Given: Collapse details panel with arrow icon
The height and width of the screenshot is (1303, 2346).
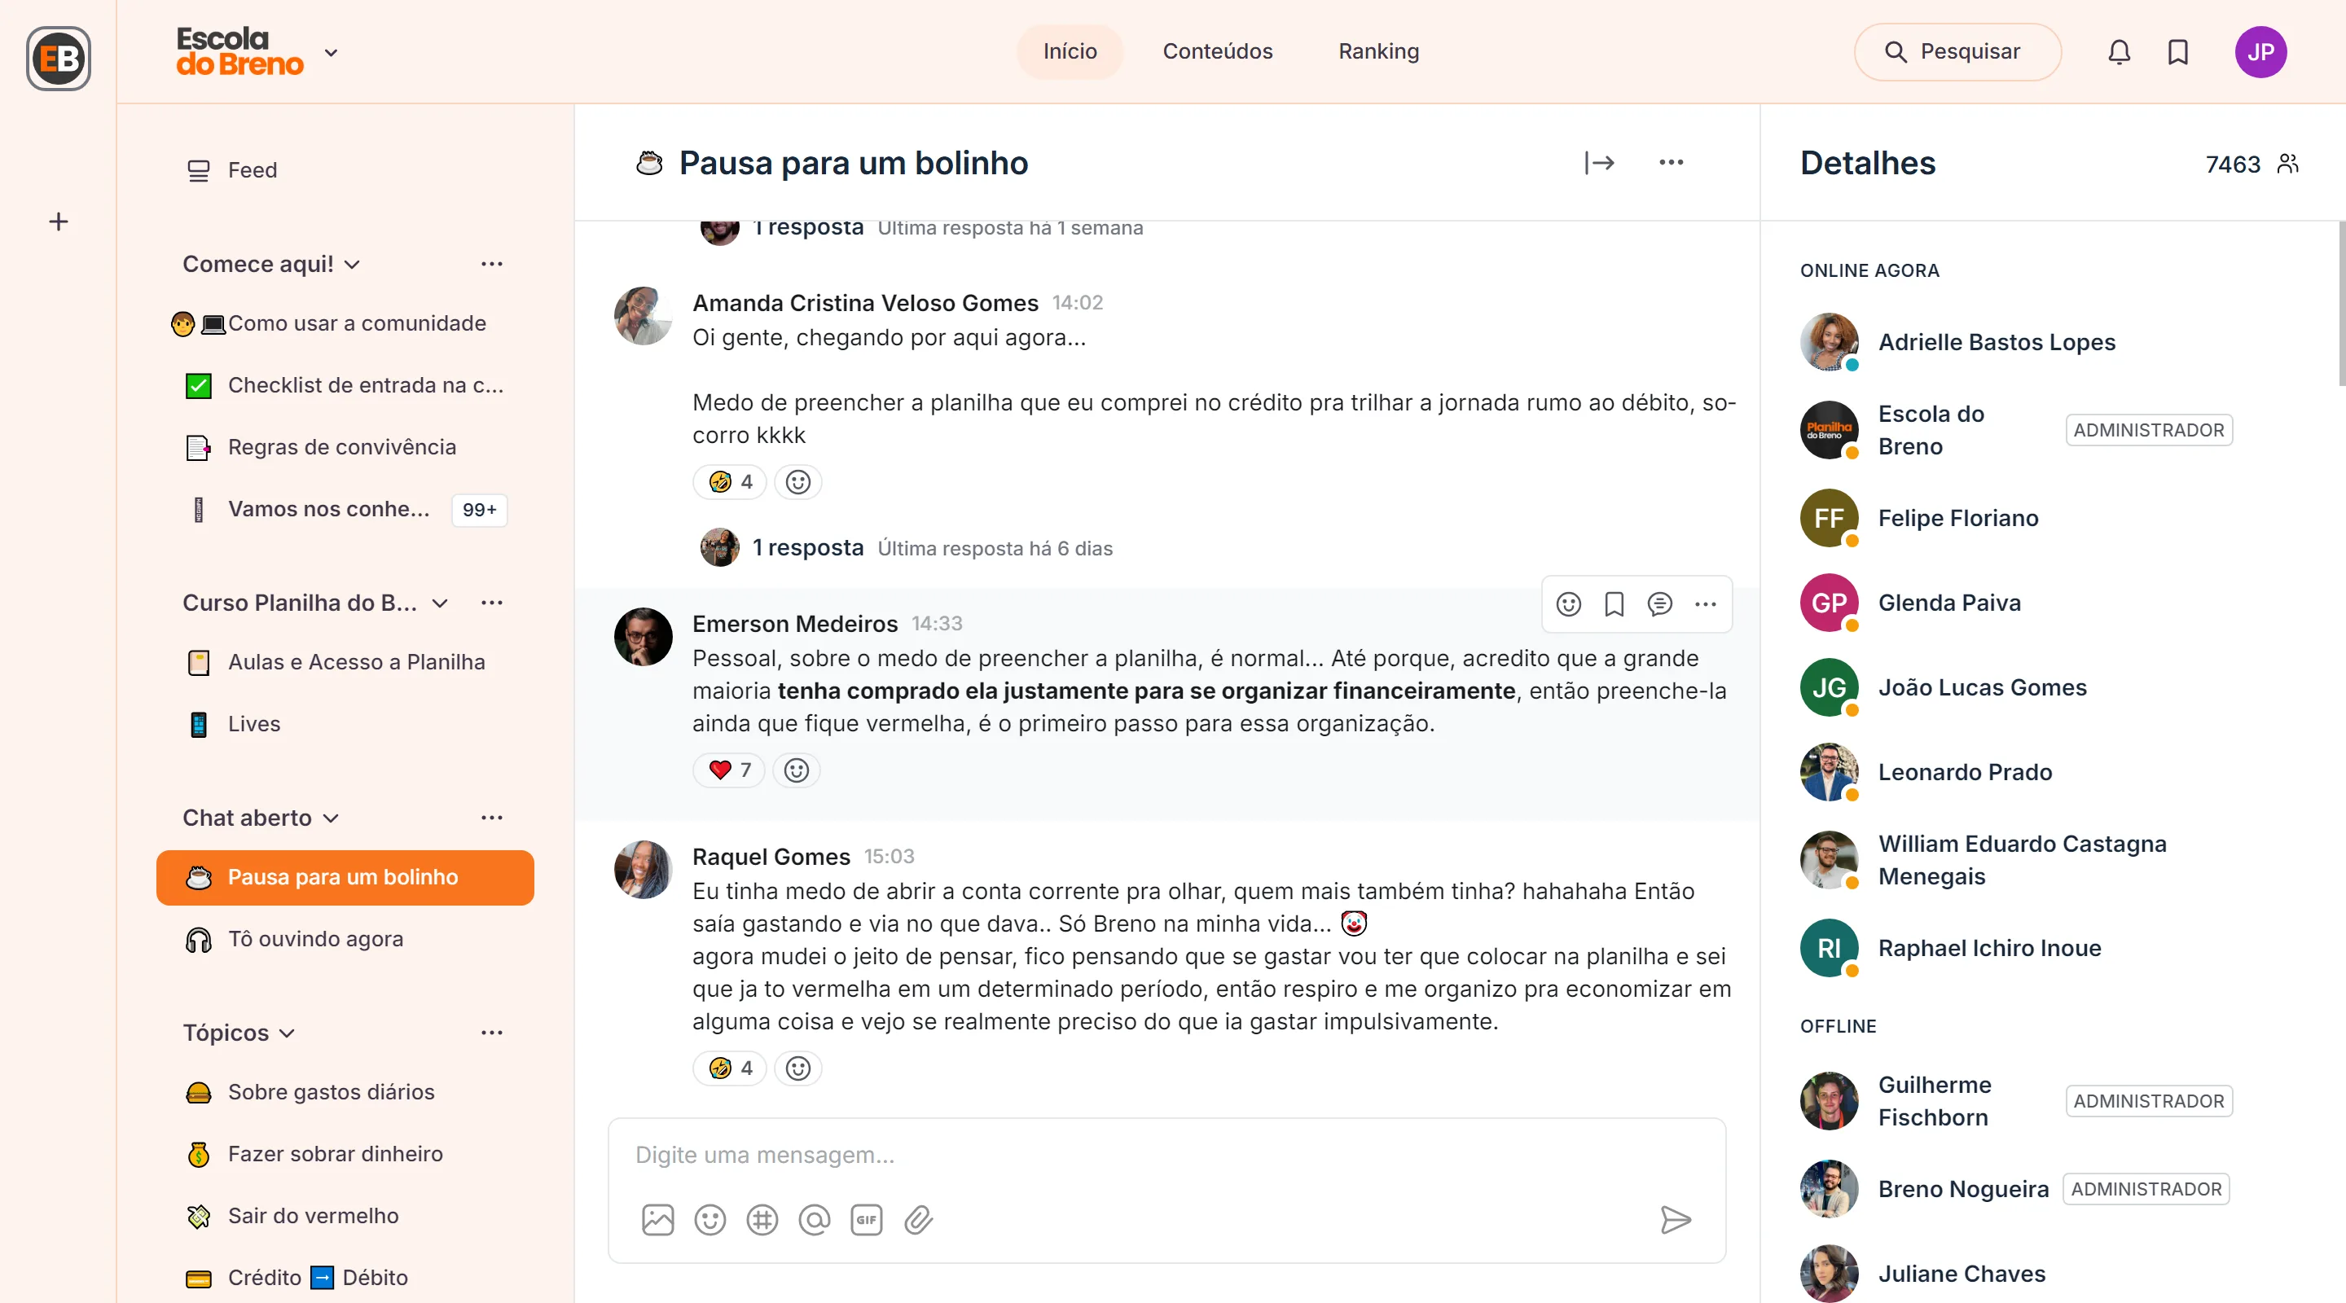Looking at the screenshot, I should (1598, 163).
